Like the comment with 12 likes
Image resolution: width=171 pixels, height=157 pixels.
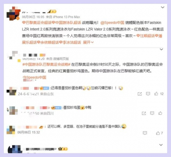pos(156,94)
